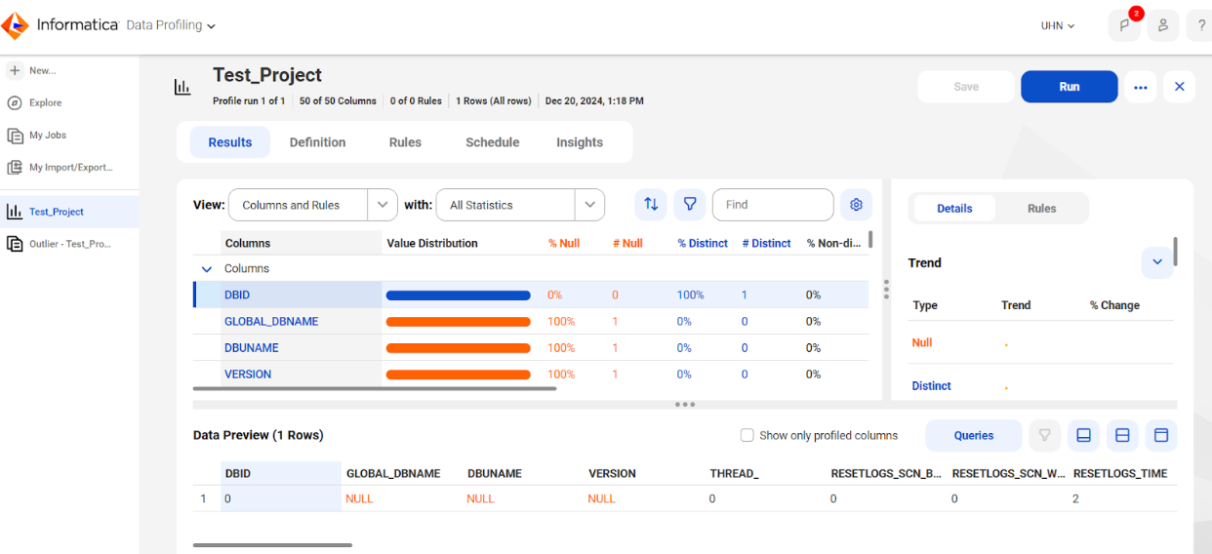This screenshot has height=554, width=1212.
Task: Click the Null trend type label
Action: tap(922, 343)
